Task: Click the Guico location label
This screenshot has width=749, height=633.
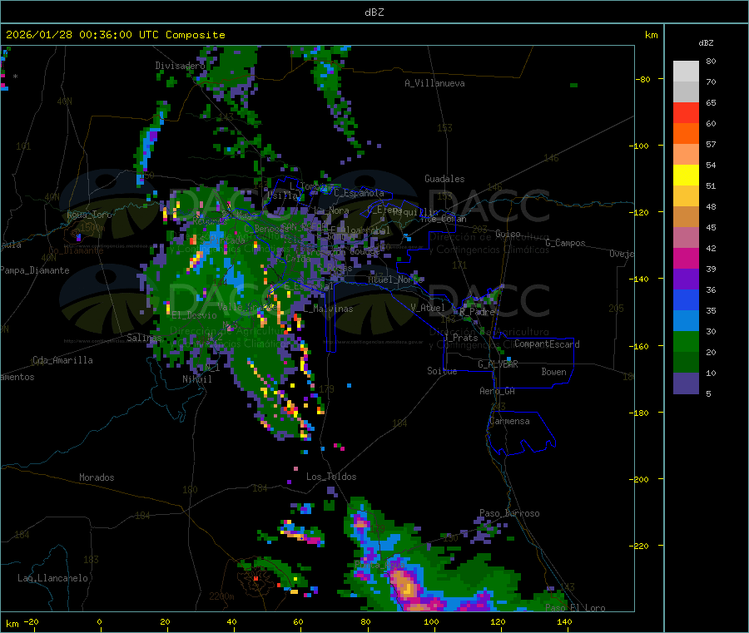Action: click(508, 234)
